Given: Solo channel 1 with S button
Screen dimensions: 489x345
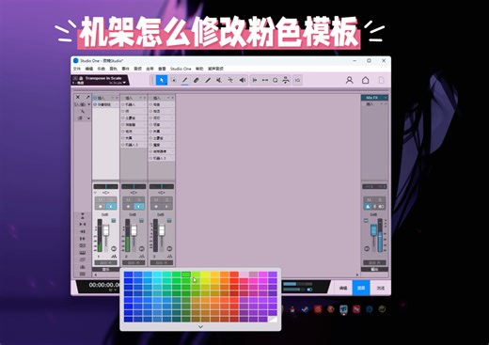Looking at the screenshot, I should (111, 200).
